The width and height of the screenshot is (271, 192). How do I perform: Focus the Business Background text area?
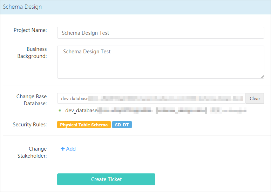[161, 62]
